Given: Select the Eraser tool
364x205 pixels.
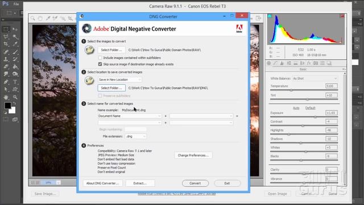Looking at the screenshot, I should (x=6, y=67).
